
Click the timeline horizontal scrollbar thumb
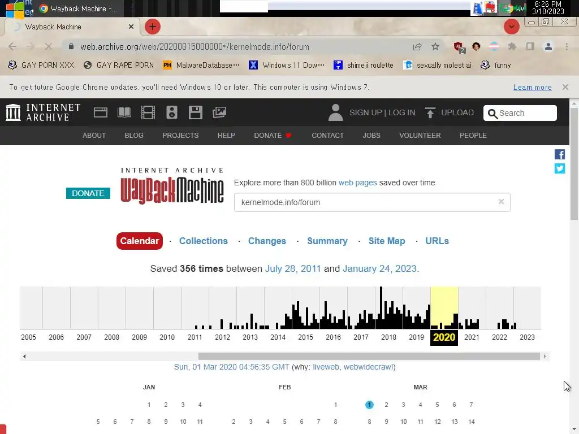tap(369, 356)
